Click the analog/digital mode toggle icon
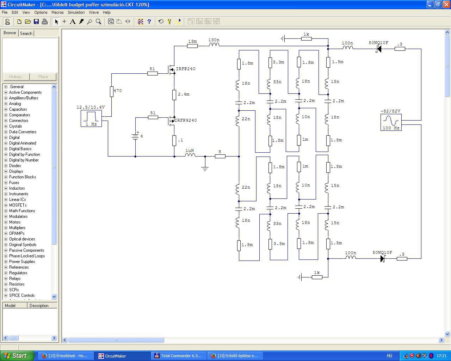451x361 pixels. 141,22
